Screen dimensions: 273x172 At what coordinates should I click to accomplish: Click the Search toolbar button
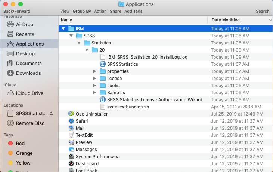(x=263, y=11)
